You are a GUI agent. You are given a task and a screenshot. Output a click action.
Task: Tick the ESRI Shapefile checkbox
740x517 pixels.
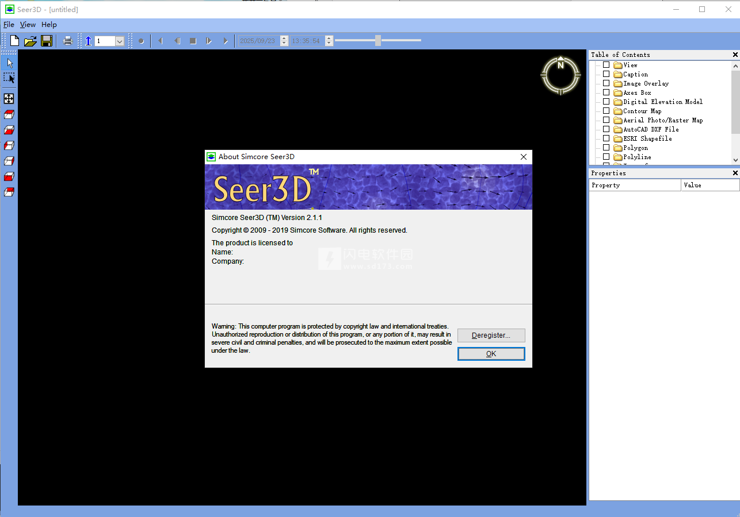tap(606, 138)
